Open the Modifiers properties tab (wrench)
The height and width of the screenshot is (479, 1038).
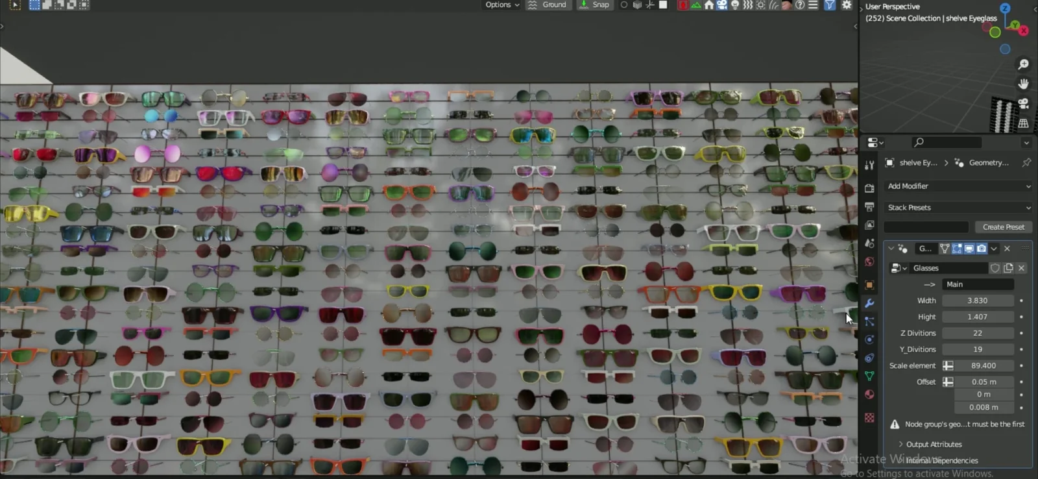[869, 303]
